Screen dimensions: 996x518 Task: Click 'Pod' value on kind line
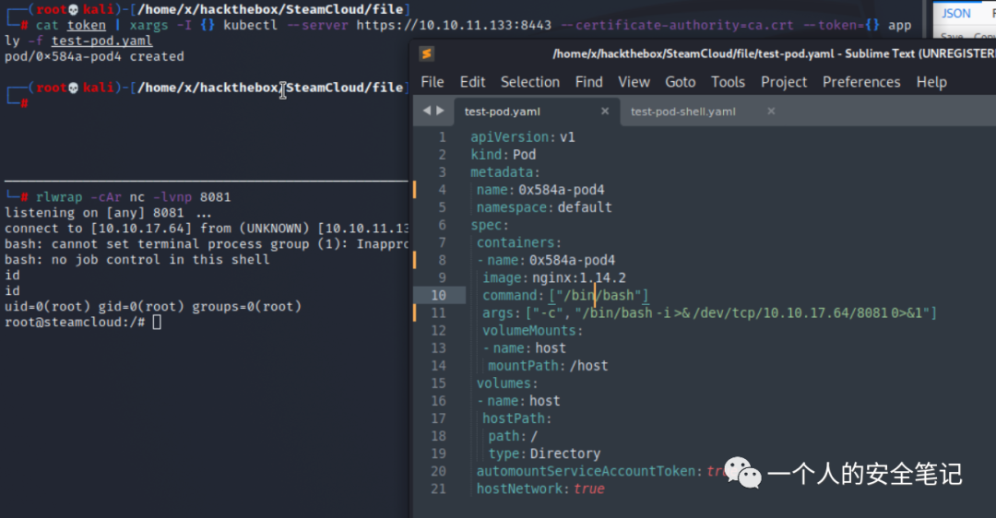(x=524, y=155)
